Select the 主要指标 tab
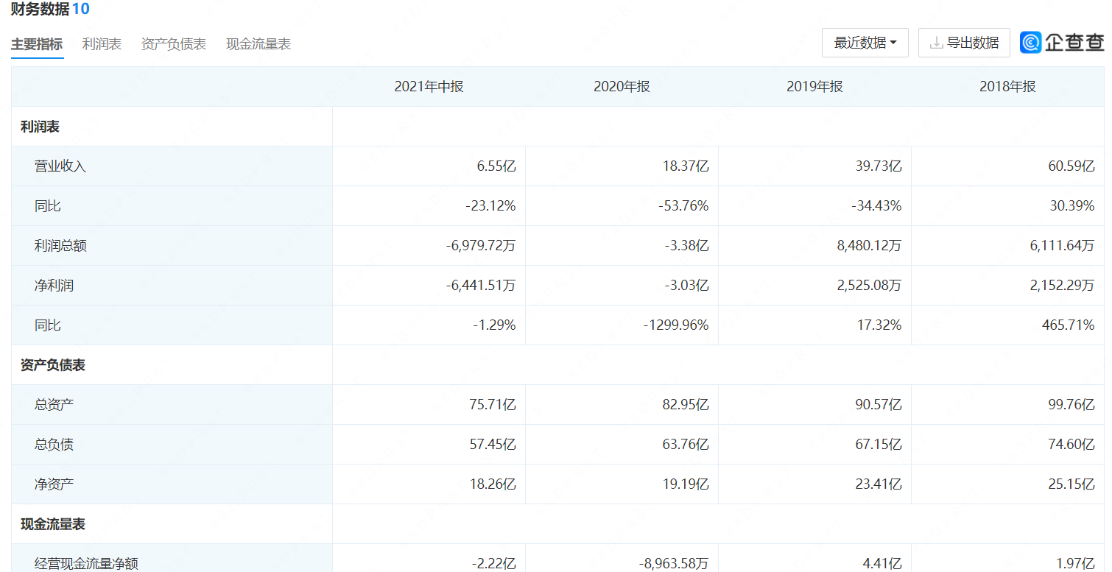This screenshot has width=1112, height=572. click(x=36, y=43)
